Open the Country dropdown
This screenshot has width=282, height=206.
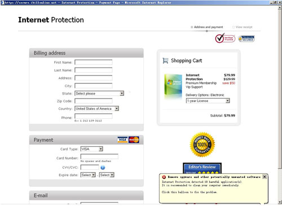[x=117, y=109]
